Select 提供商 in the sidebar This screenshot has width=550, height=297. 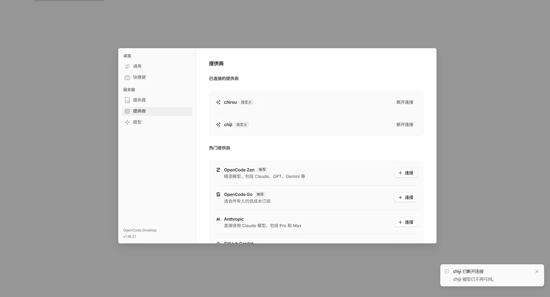click(x=157, y=111)
